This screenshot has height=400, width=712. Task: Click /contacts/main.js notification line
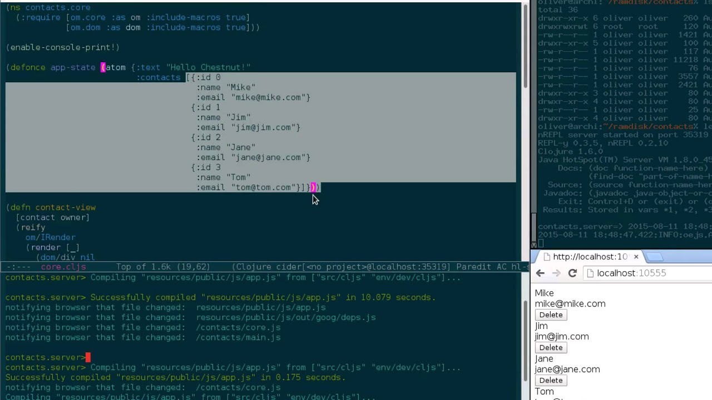(143, 338)
